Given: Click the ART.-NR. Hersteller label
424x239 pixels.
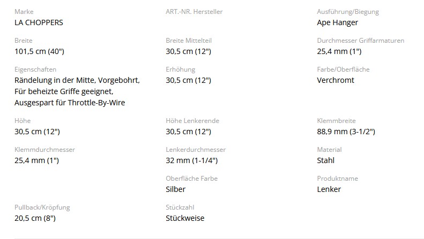Looking at the screenshot, I should click(x=194, y=12).
